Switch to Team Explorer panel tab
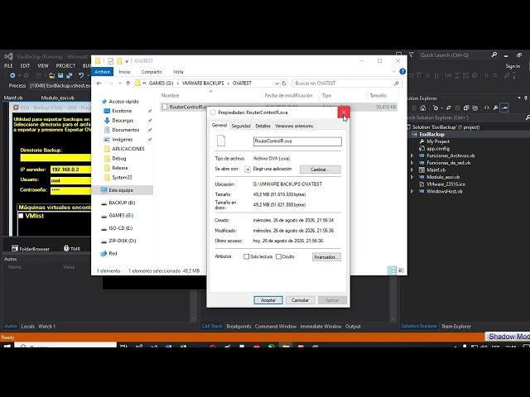Screen dimensions: 530x397 point(456,327)
